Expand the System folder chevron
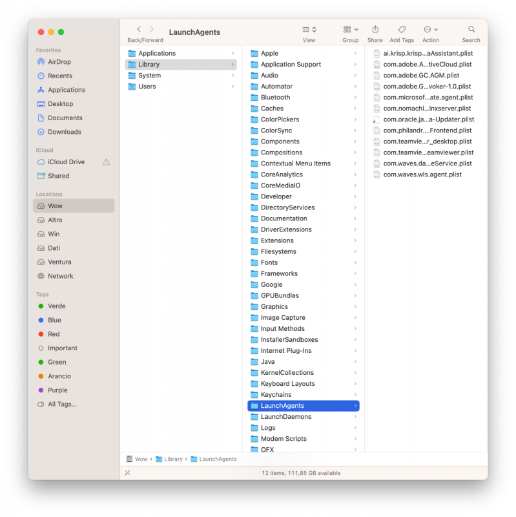The width and height of the screenshot is (516, 517). tap(232, 75)
